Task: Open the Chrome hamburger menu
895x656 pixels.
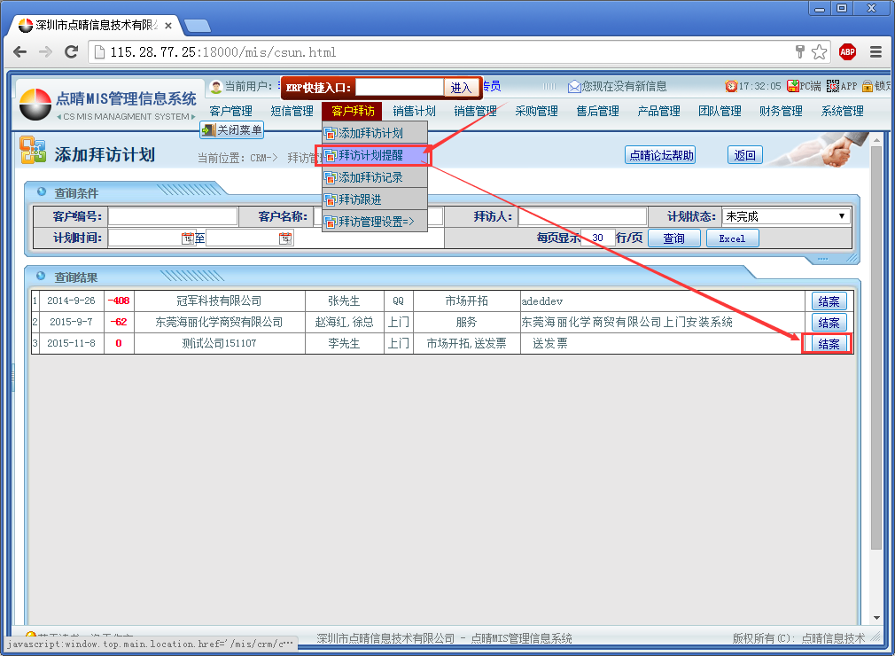Action: (876, 52)
